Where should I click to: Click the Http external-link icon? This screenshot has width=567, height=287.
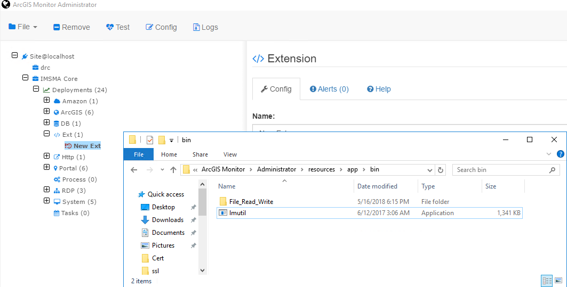coord(57,157)
